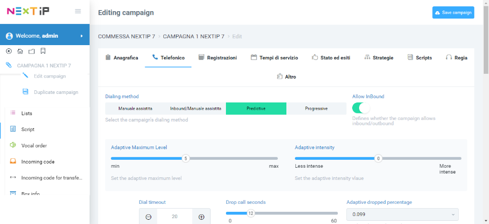Click the Dial timeout value field
Viewport: 489px width, 224px height.
pyautogui.click(x=174, y=217)
